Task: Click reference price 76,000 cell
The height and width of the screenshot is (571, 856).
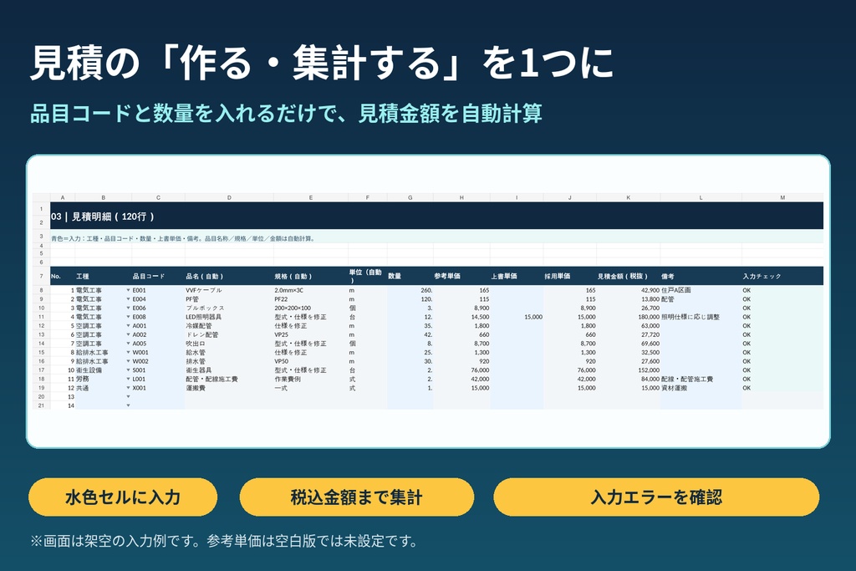Action: (461, 370)
